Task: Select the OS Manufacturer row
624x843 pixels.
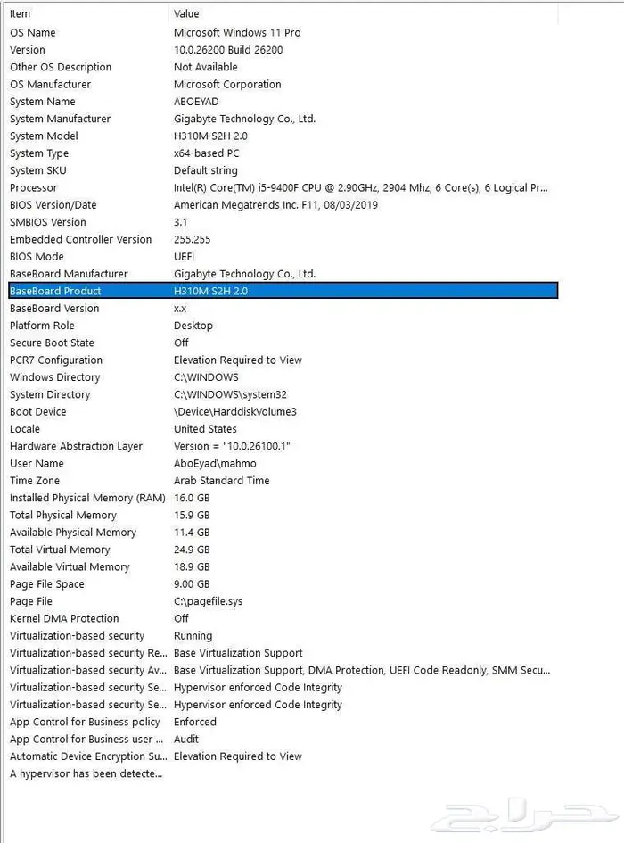Action: pos(283,84)
